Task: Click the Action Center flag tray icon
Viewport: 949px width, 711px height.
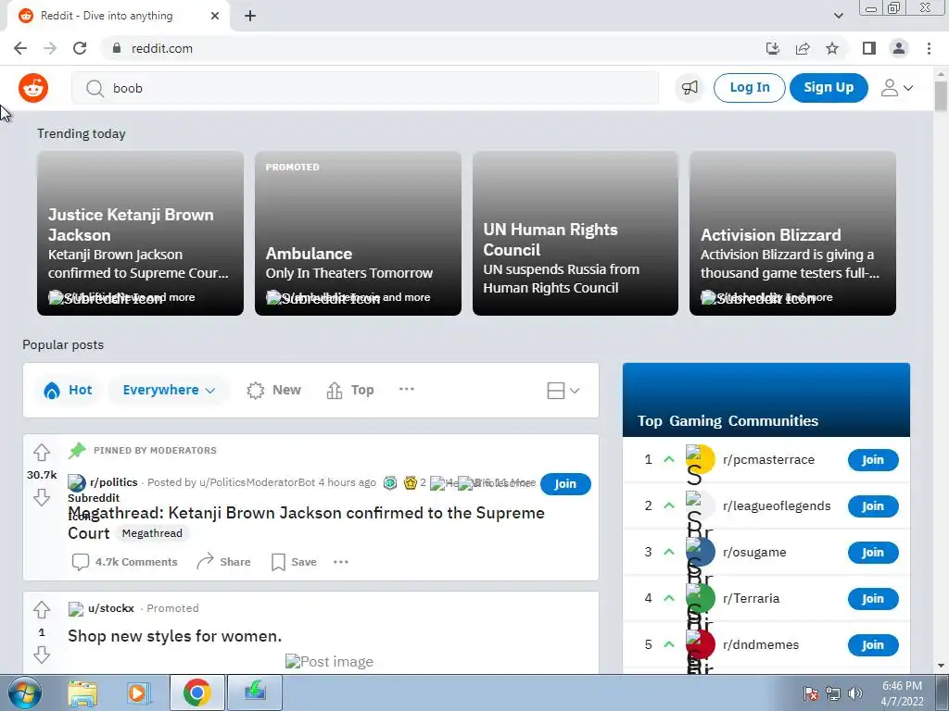Action: [811, 693]
